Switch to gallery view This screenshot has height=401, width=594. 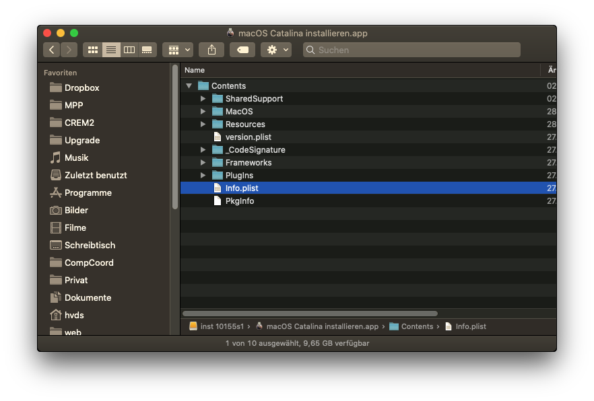pyautogui.click(x=147, y=50)
